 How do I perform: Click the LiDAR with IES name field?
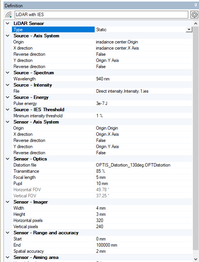[x=101, y=15]
